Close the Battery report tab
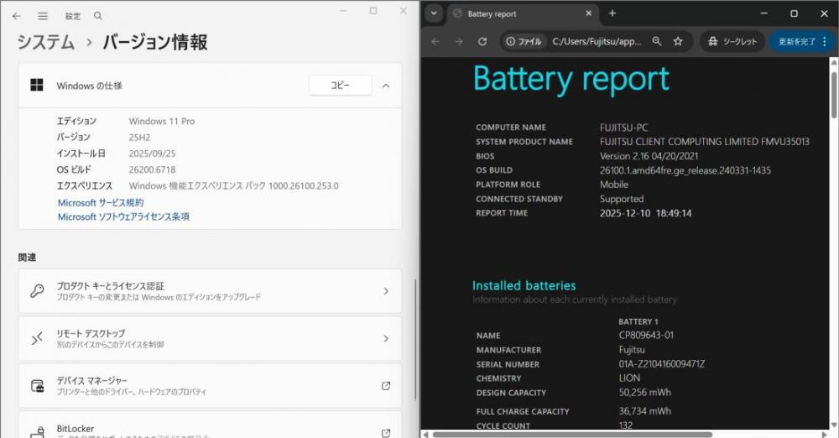 [x=589, y=13]
